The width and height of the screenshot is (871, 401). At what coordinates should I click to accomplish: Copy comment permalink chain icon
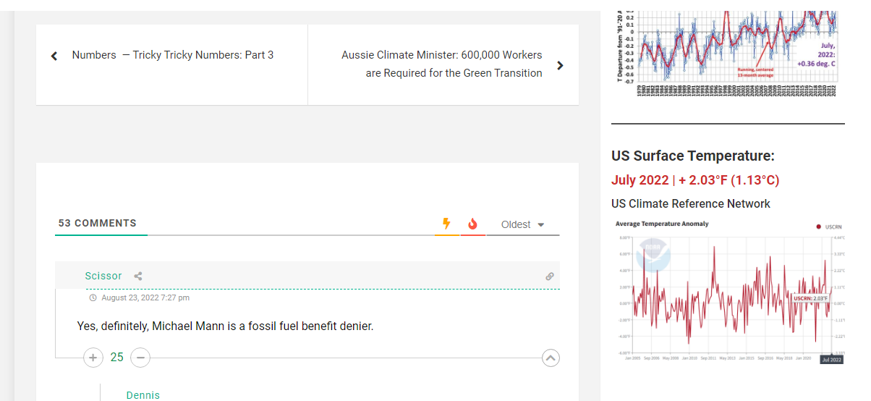point(550,277)
